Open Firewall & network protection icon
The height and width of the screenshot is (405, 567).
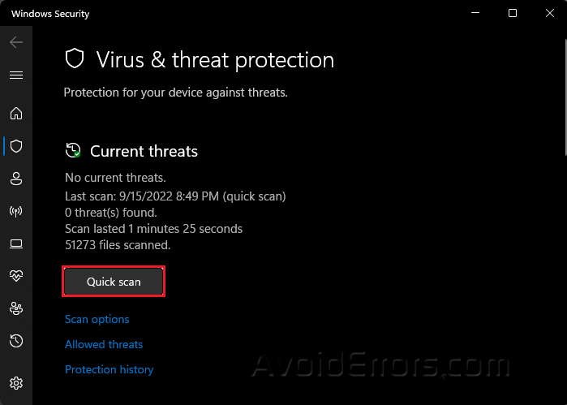click(16, 211)
